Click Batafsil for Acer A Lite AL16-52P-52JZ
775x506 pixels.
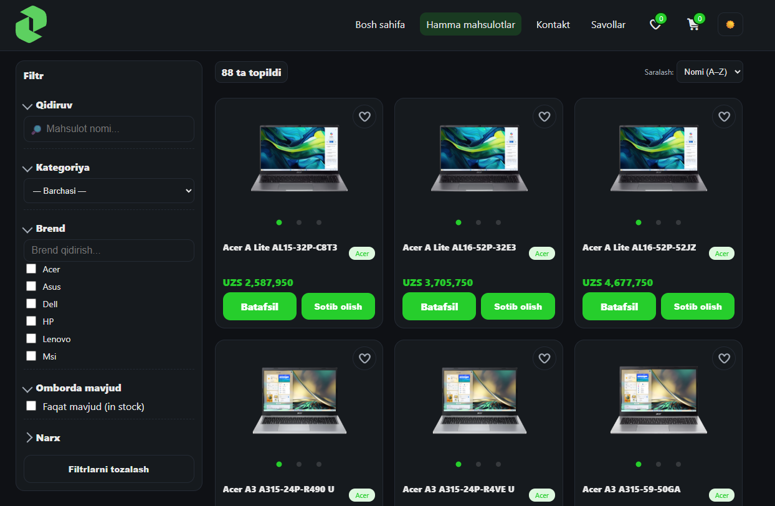[x=619, y=307]
